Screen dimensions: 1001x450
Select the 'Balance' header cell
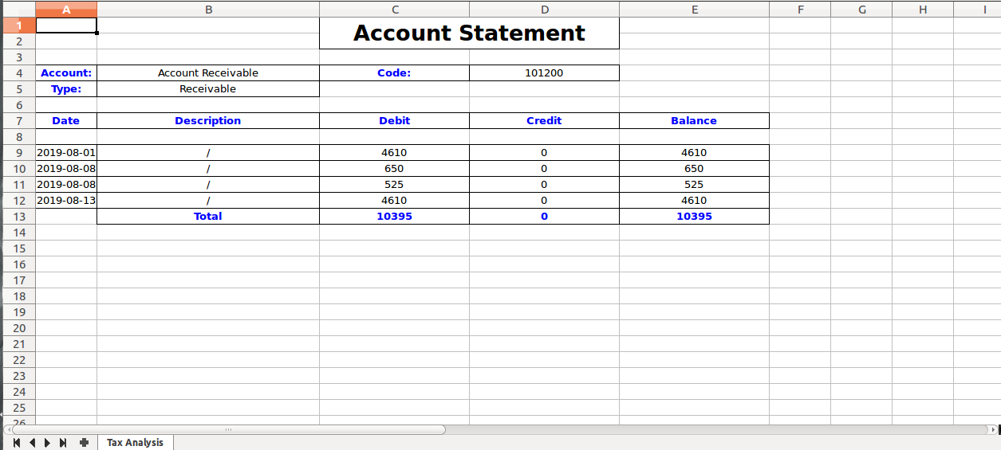tap(695, 121)
